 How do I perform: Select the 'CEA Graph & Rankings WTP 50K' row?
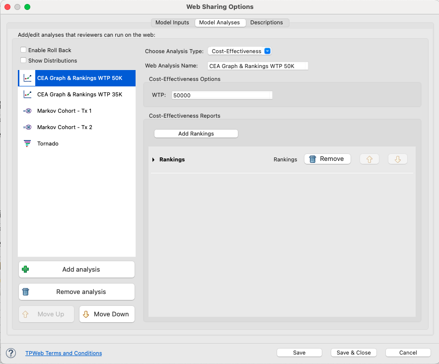(x=76, y=78)
